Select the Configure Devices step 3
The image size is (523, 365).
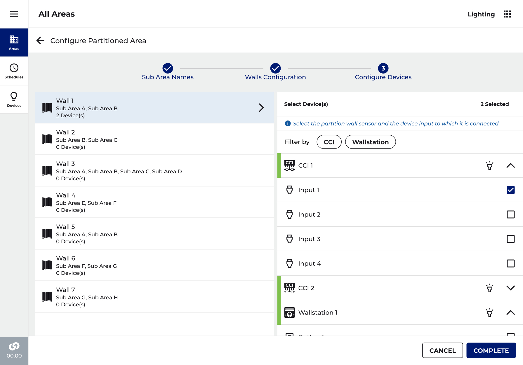point(383,72)
